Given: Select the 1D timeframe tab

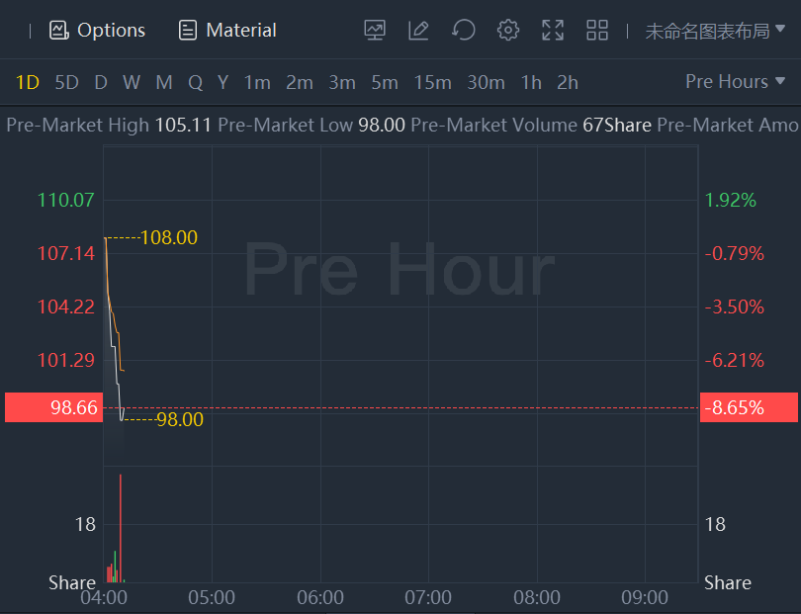Looking at the screenshot, I should (28, 83).
